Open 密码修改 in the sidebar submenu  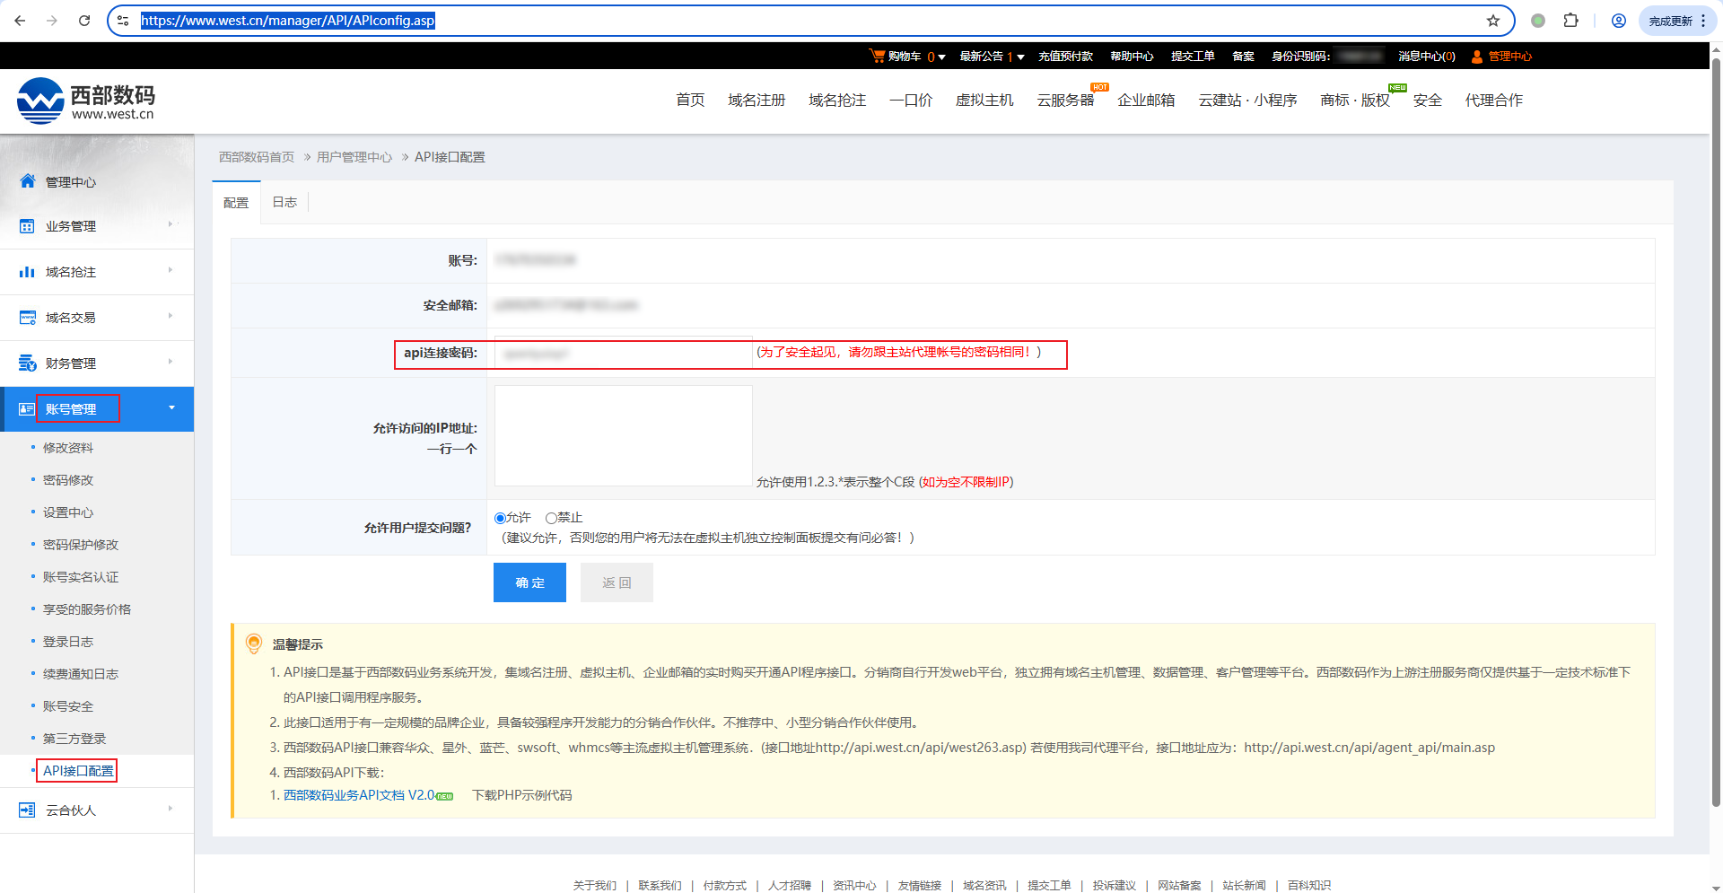(x=68, y=480)
